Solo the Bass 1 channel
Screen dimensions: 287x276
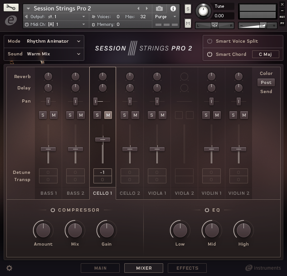click(x=43, y=115)
